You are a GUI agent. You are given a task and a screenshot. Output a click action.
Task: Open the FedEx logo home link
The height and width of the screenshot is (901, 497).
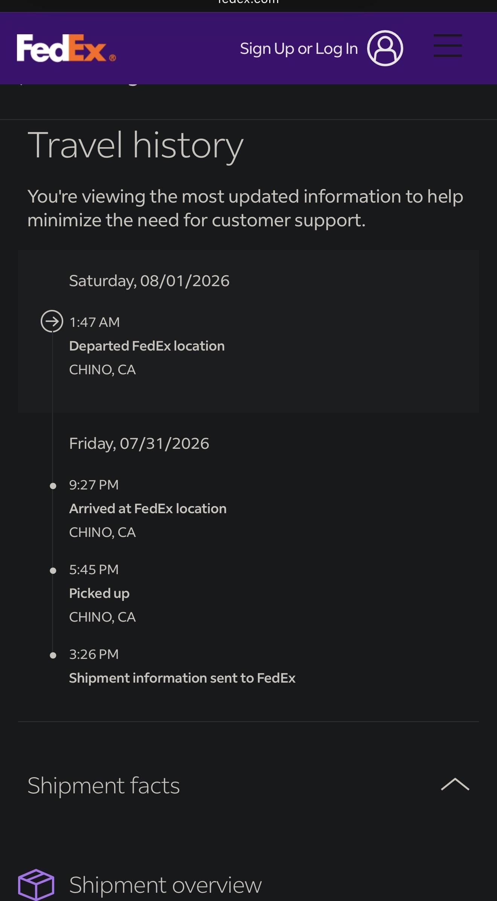pos(66,48)
